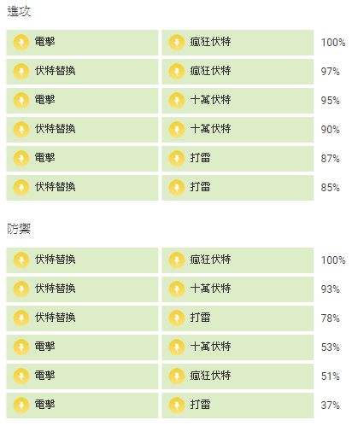
Task: Select the 電擊 move in the 53% defense row
Action: click(x=82, y=347)
